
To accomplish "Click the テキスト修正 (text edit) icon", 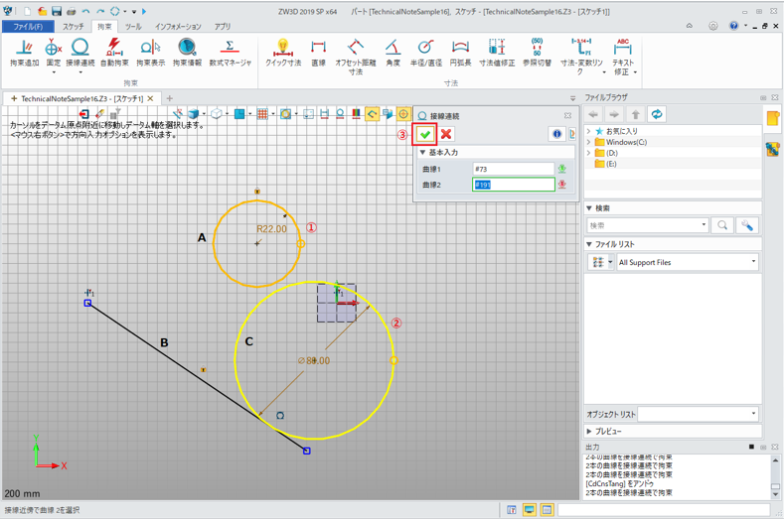I will pos(622,47).
